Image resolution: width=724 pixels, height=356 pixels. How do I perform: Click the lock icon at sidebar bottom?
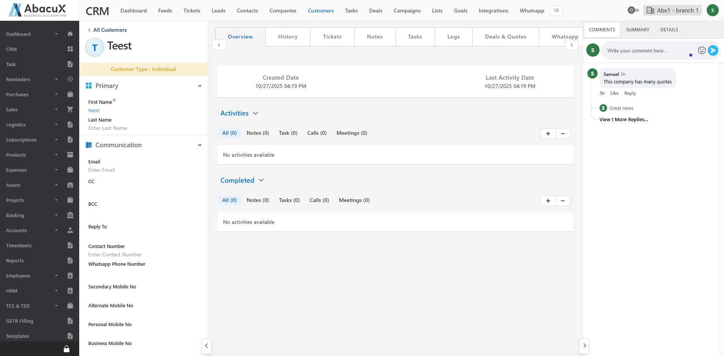(66, 349)
